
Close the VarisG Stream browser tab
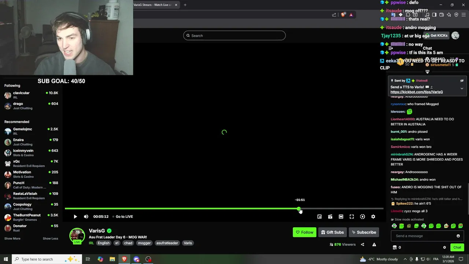176,5
